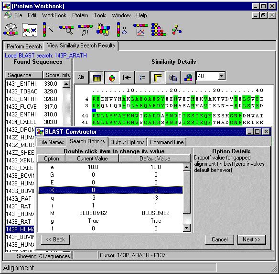Click the phylogenetic tree icon

point(177,30)
